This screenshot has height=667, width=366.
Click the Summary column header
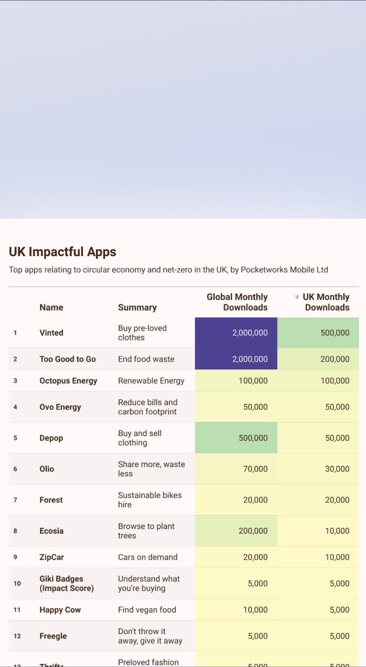137,307
